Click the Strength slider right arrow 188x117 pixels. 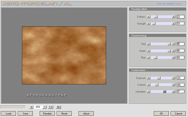pyautogui.click(x=173, y=24)
